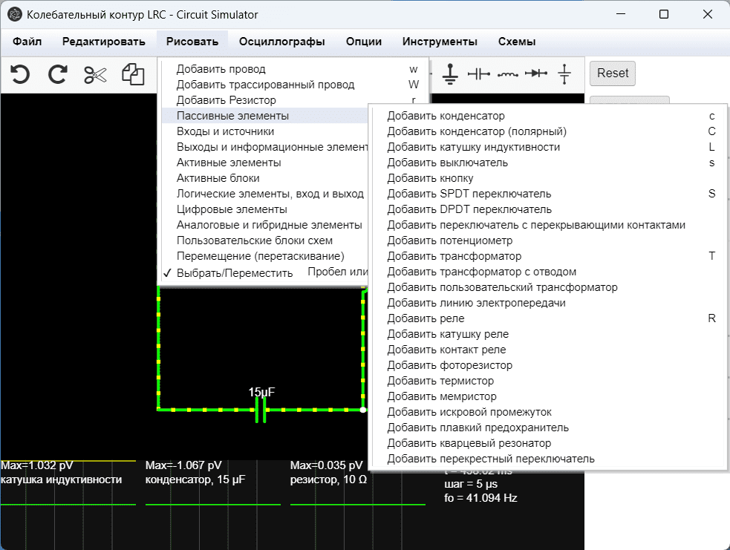Click the Reset button
This screenshot has width=730, height=550.
pyautogui.click(x=613, y=73)
